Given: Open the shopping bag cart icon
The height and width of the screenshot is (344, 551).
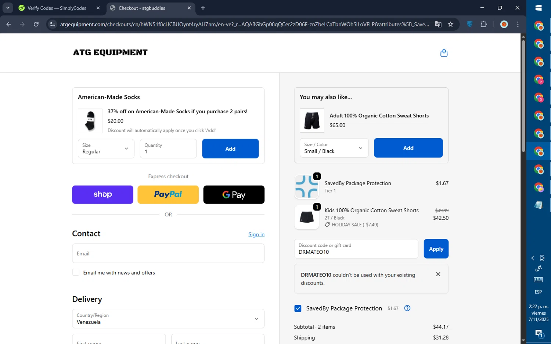Looking at the screenshot, I should 444,53.
